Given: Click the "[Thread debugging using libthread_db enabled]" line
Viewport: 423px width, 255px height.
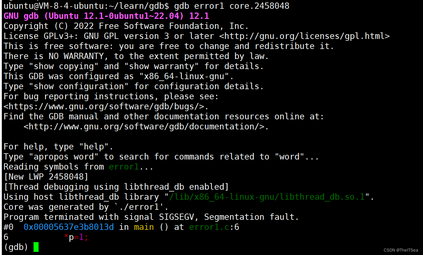Looking at the screenshot, I should (116, 187).
